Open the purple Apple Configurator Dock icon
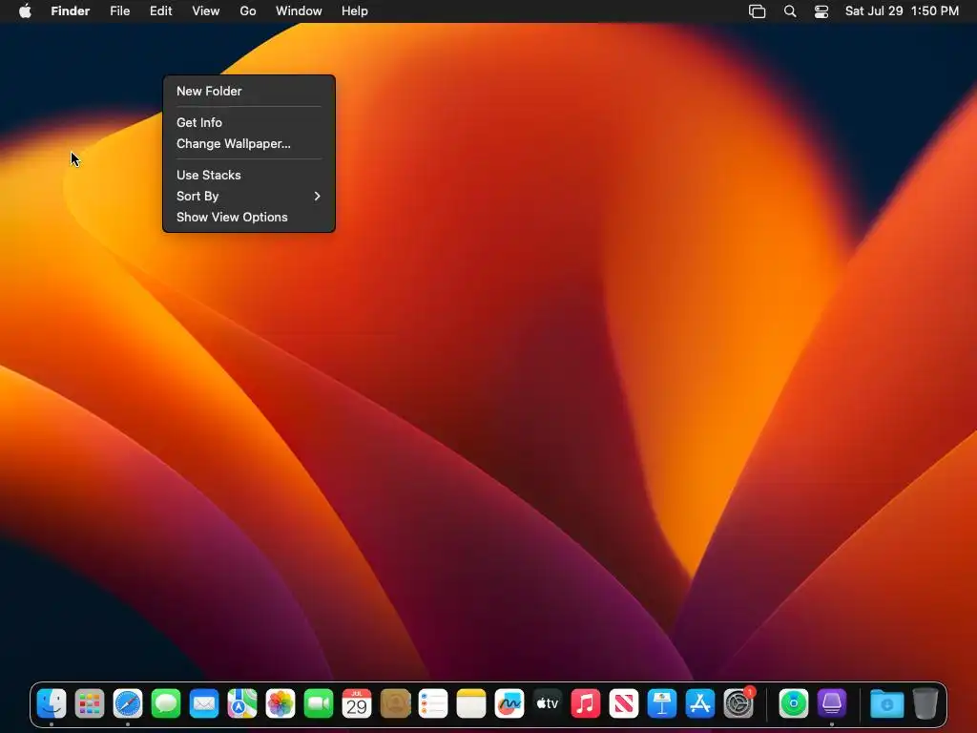Image resolution: width=977 pixels, height=733 pixels. click(832, 703)
